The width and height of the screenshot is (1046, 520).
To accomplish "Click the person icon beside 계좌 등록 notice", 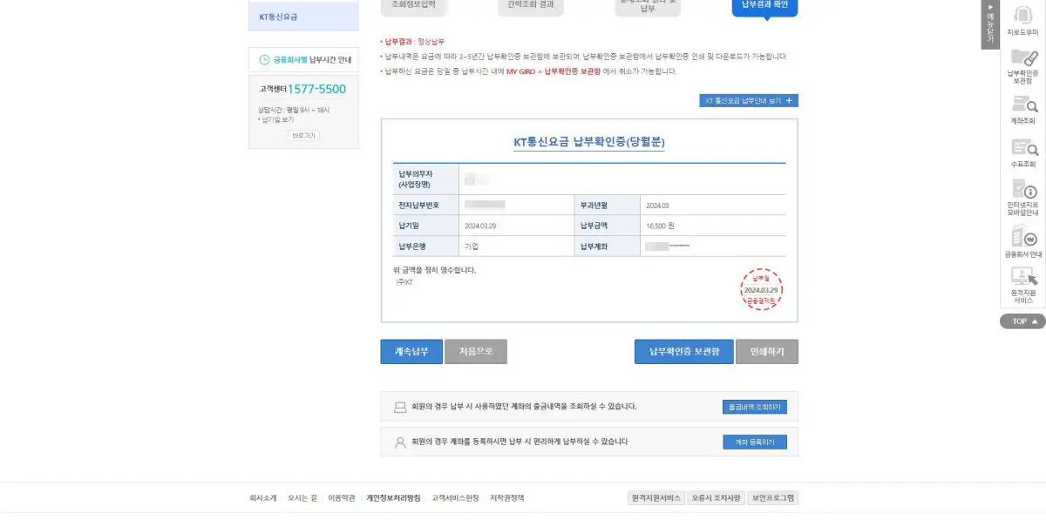I will 400,442.
